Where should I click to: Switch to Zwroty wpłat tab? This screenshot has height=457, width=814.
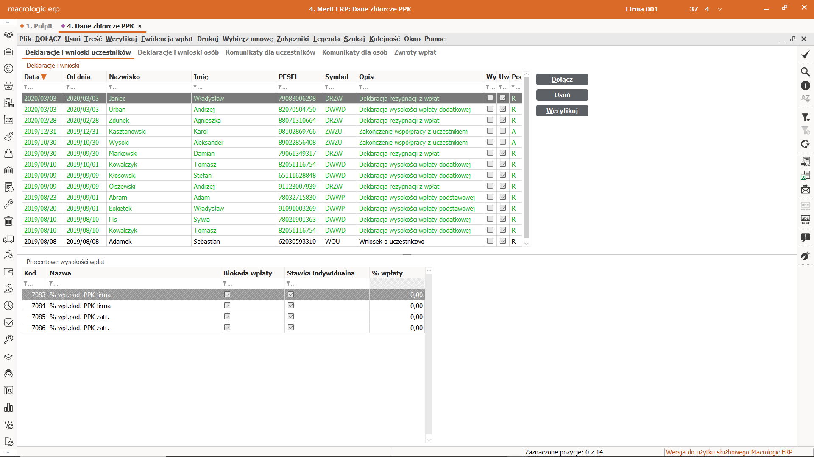415,52
